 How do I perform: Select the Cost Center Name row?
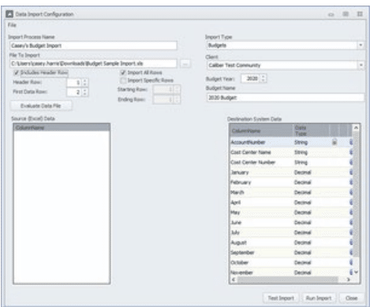point(291,152)
